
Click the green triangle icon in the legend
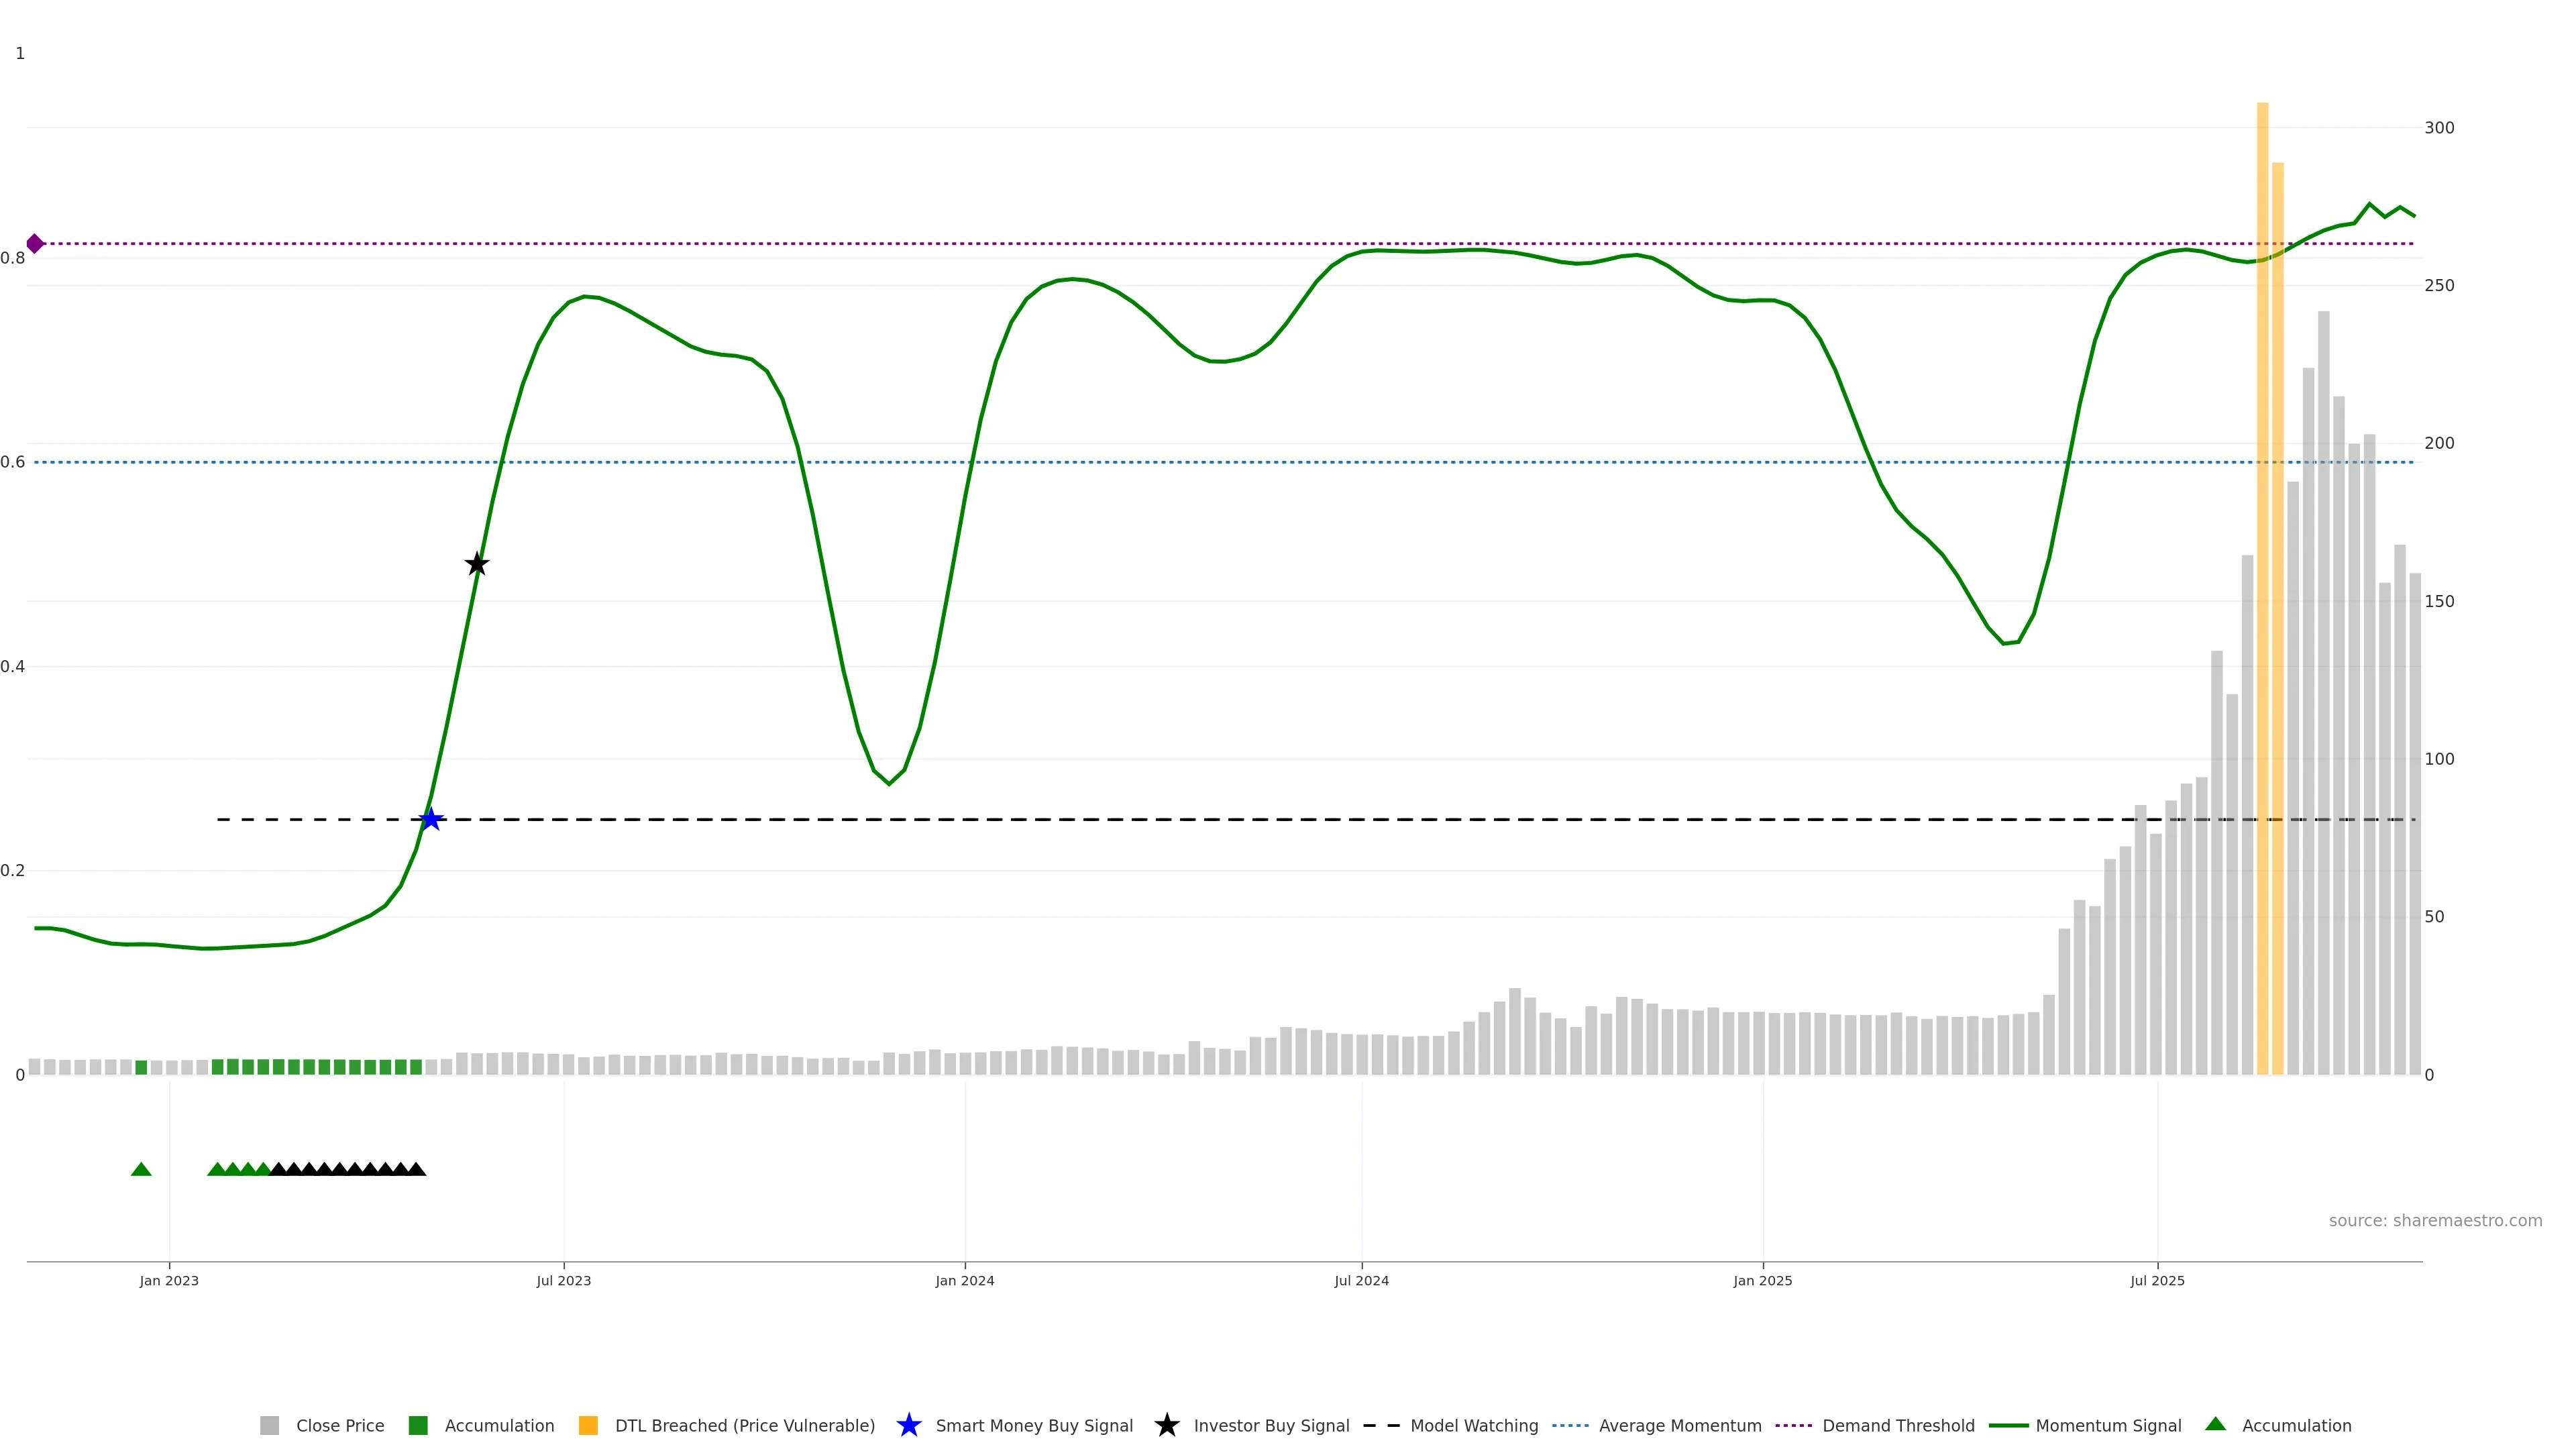click(2215, 1424)
